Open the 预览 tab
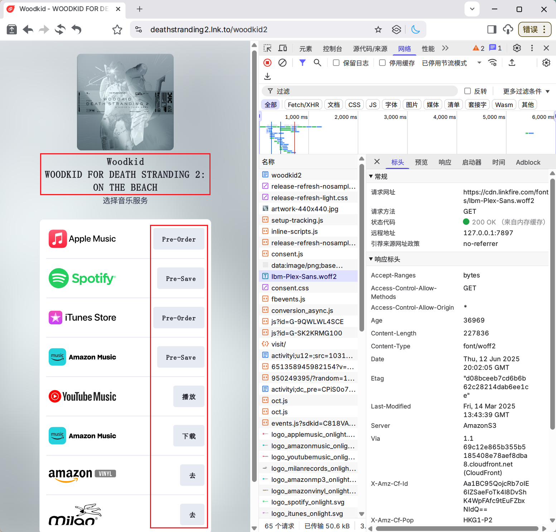The width and height of the screenshot is (556, 532). (x=421, y=162)
